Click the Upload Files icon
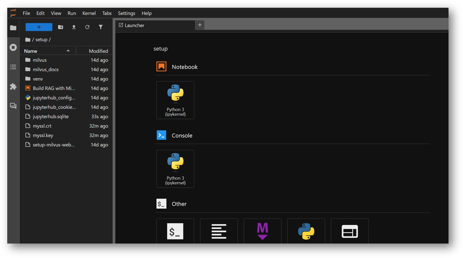Viewport: 463px width, 258px height. pos(74,27)
